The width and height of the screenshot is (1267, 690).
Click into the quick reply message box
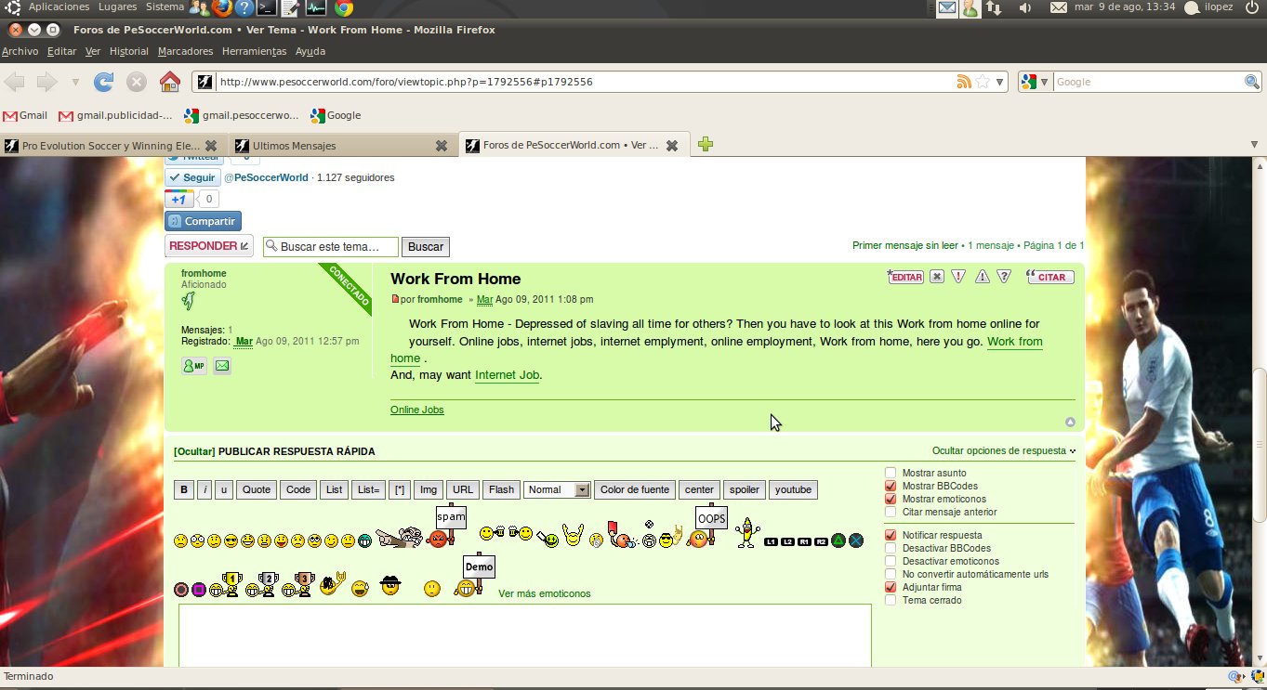pyautogui.click(x=525, y=636)
